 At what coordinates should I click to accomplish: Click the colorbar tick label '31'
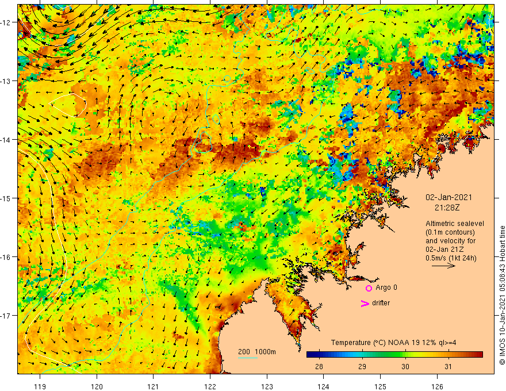click(x=448, y=366)
